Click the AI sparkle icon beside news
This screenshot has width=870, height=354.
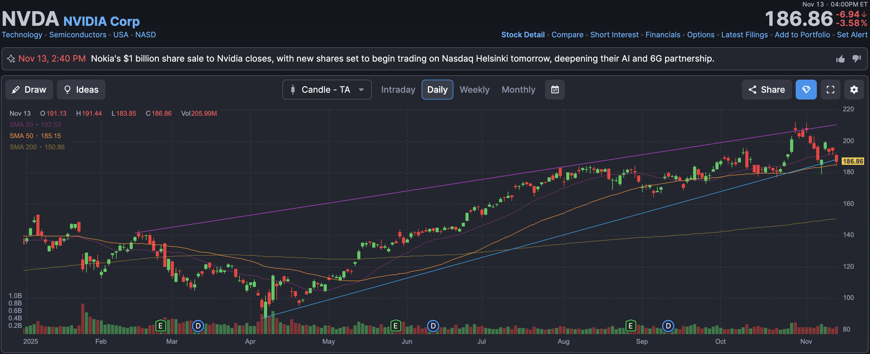tap(11, 59)
